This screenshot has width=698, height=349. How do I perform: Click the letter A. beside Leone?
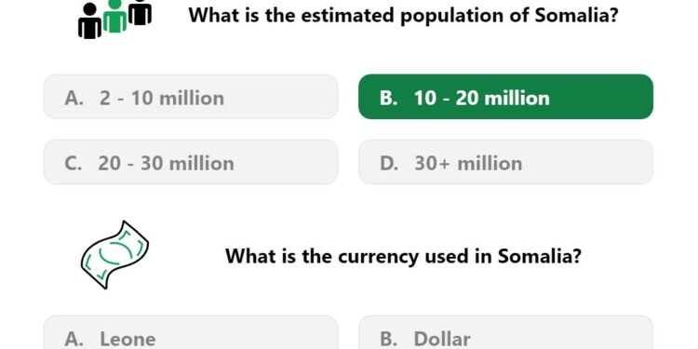(x=74, y=339)
